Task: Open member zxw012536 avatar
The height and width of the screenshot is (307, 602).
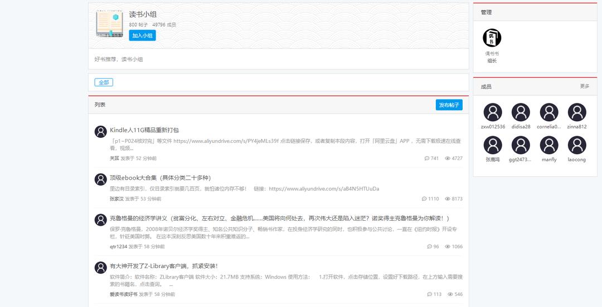Action: click(493, 112)
